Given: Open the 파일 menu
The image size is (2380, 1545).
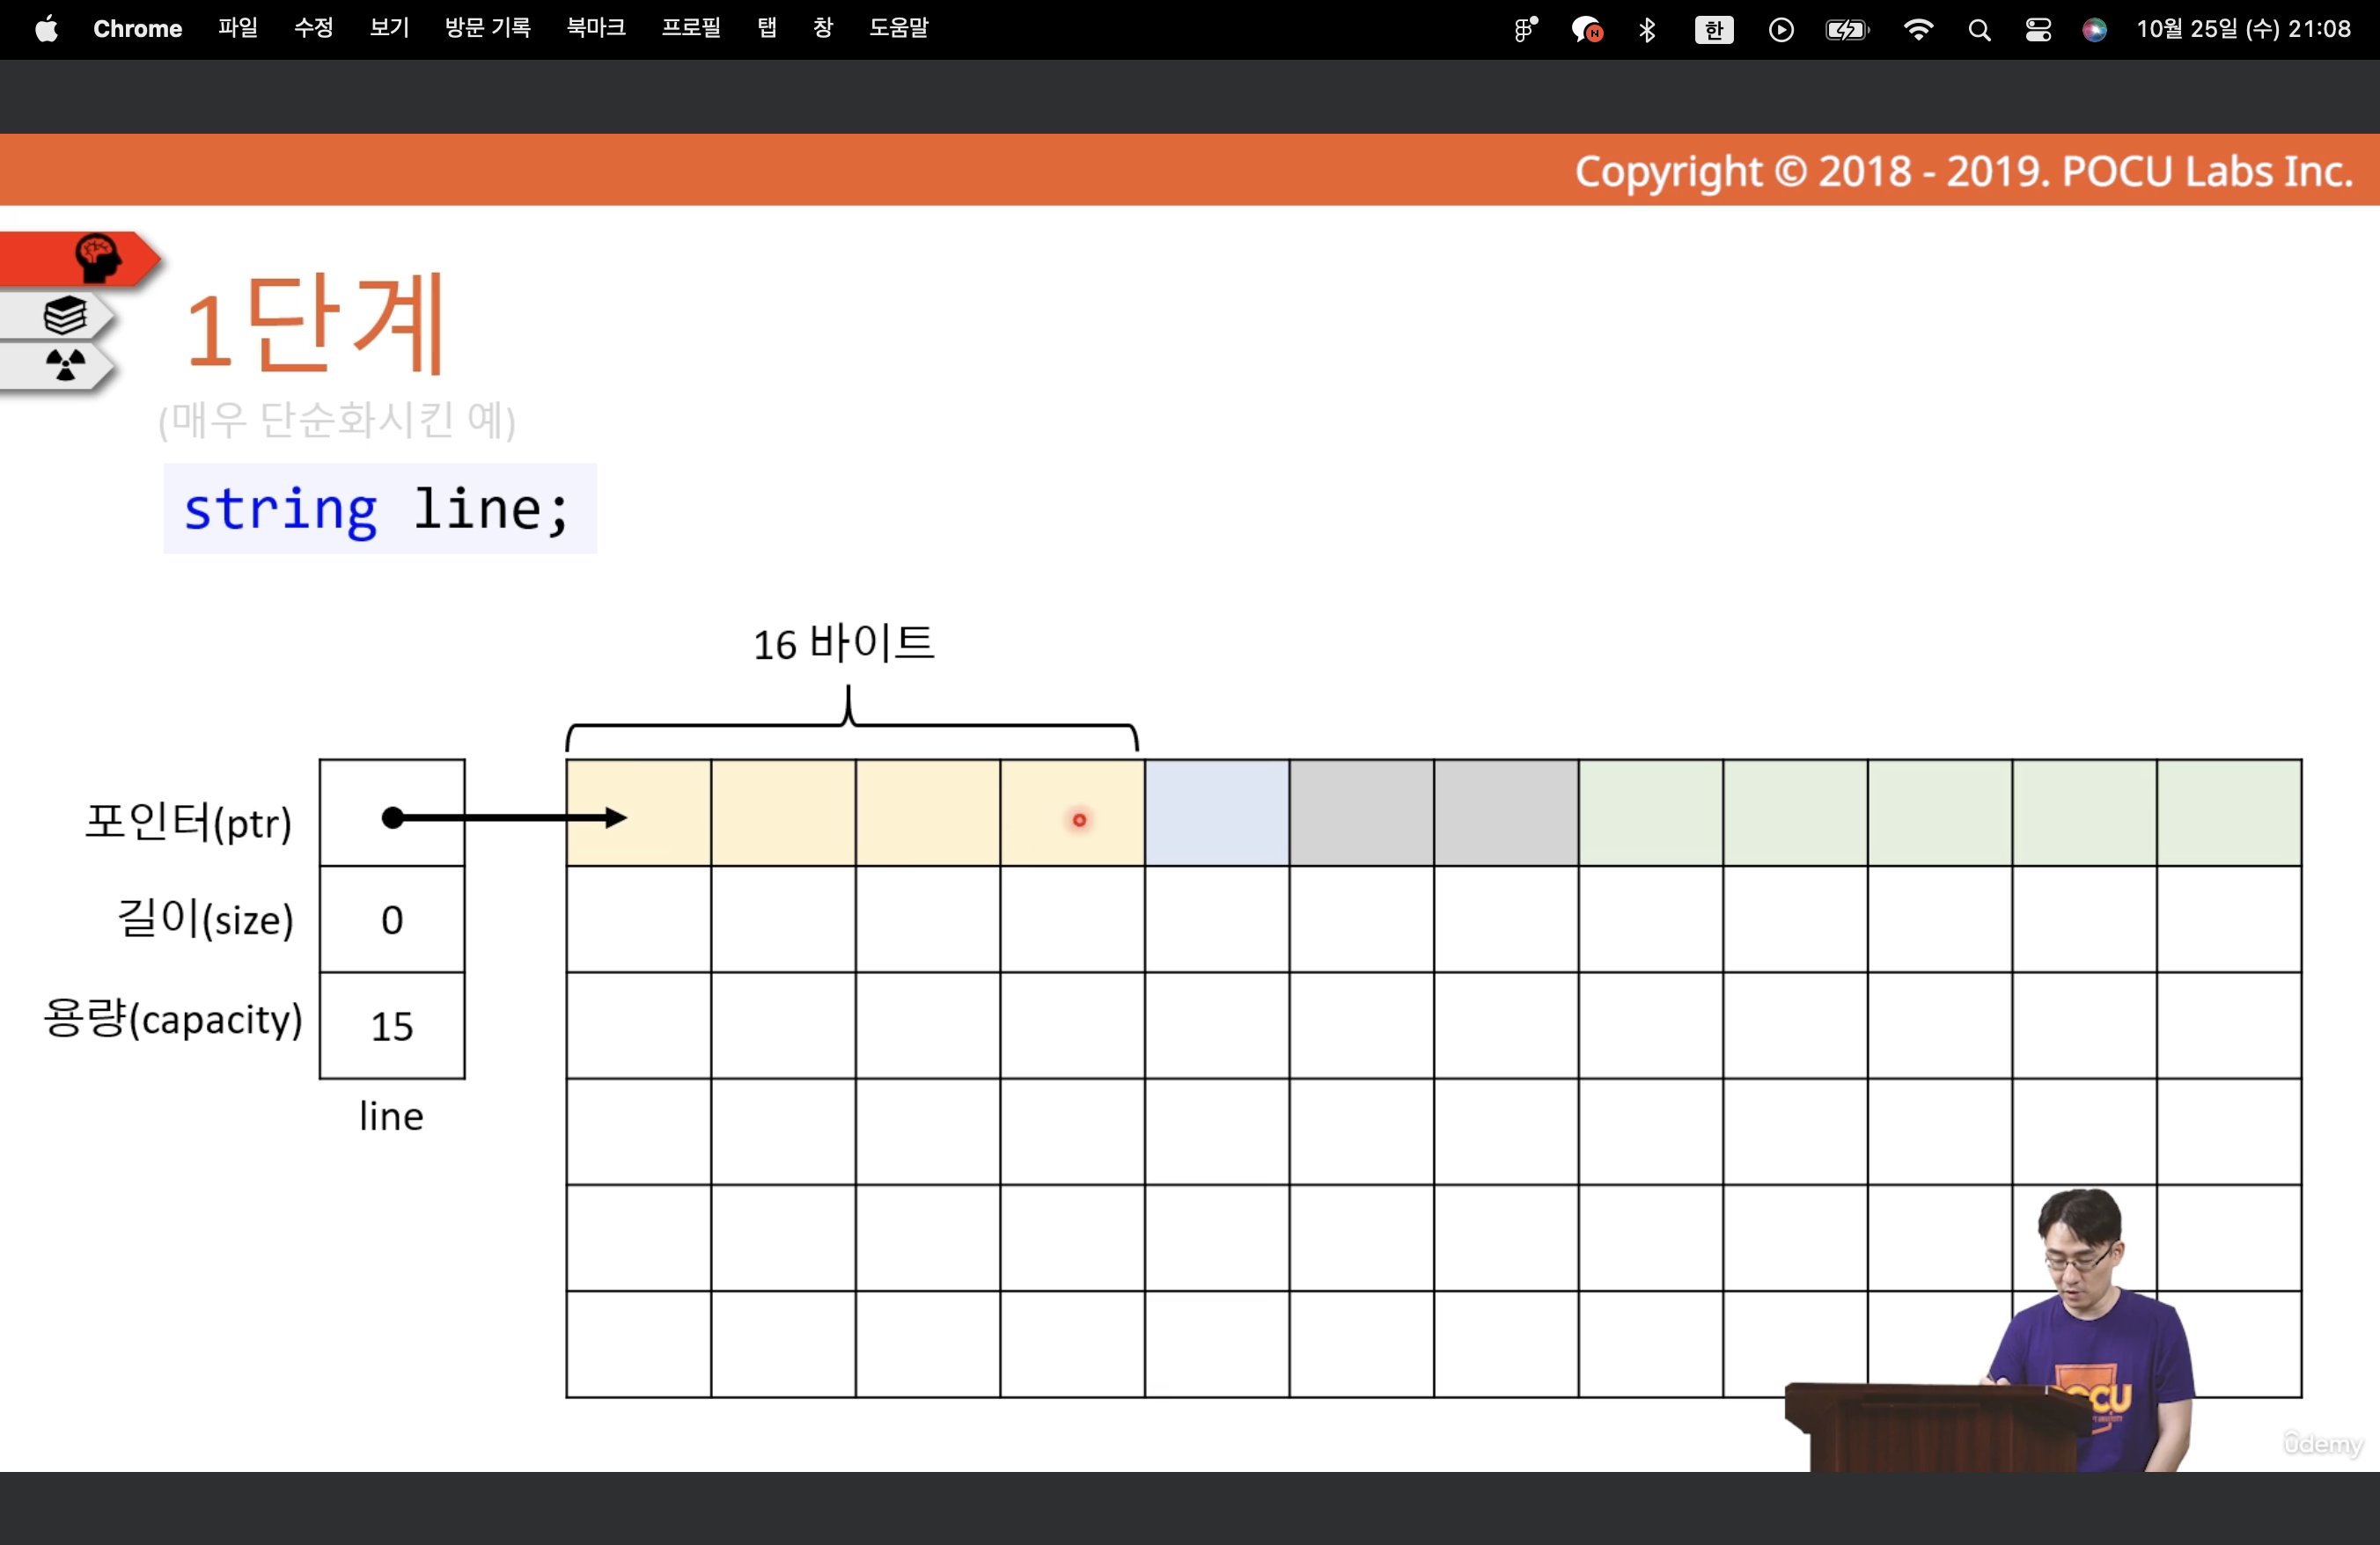Looking at the screenshot, I should pyautogui.click(x=238, y=29).
